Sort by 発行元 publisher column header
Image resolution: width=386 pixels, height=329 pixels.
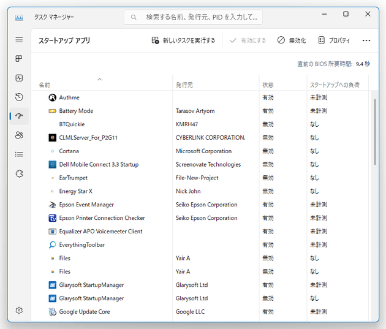184,85
